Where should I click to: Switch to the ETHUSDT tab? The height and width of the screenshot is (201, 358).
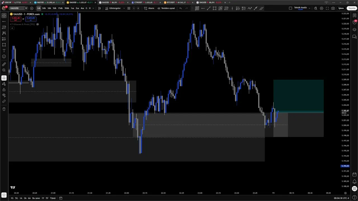(145, 3)
